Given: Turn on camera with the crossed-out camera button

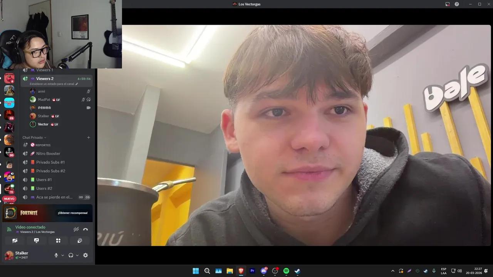Looking at the screenshot, I should [15, 240].
